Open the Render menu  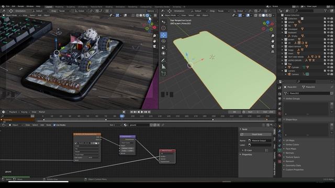pyautogui.click(x=21, y=6)
